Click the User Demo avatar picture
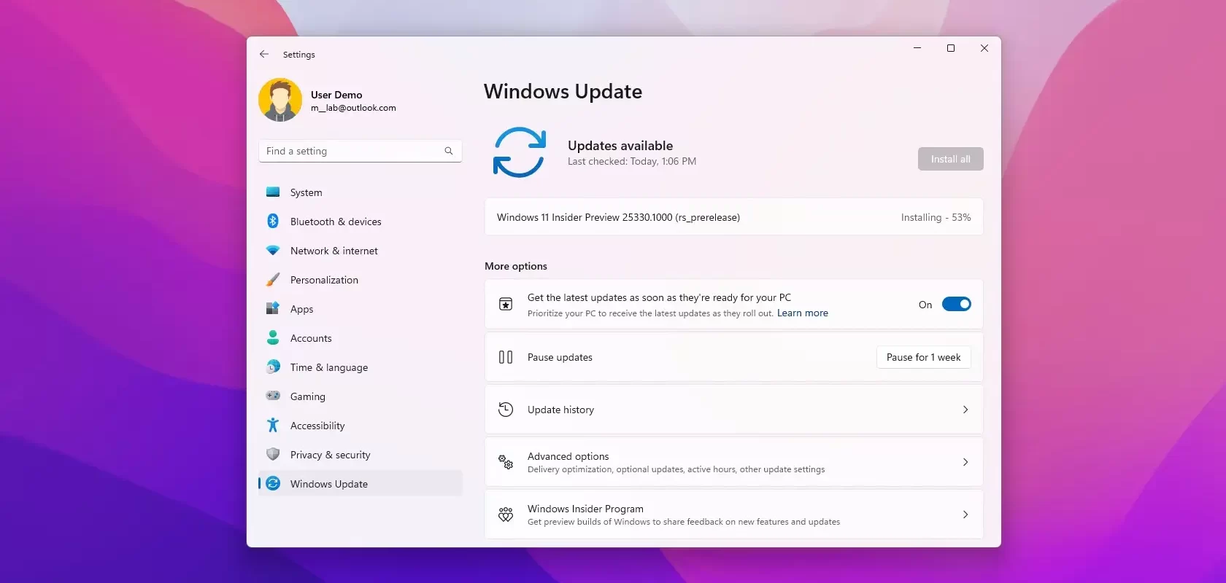 coord(280,100)
